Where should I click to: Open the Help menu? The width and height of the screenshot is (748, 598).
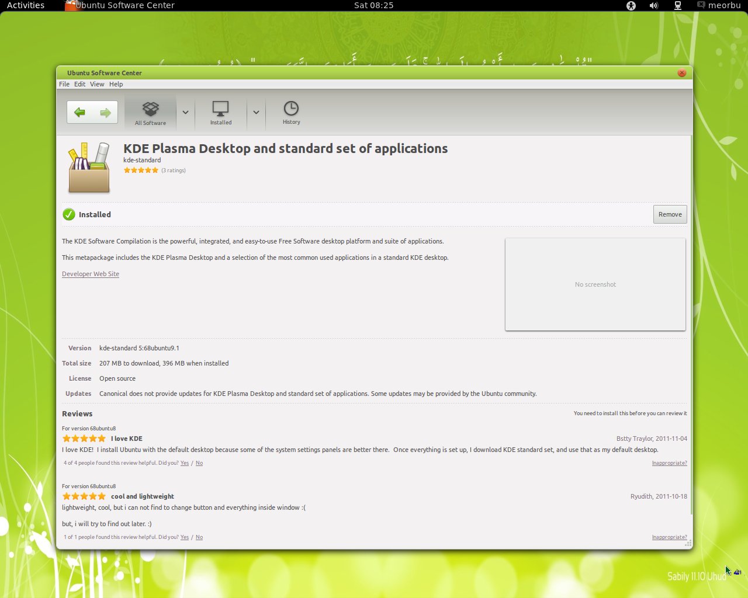tap(116, 84)
